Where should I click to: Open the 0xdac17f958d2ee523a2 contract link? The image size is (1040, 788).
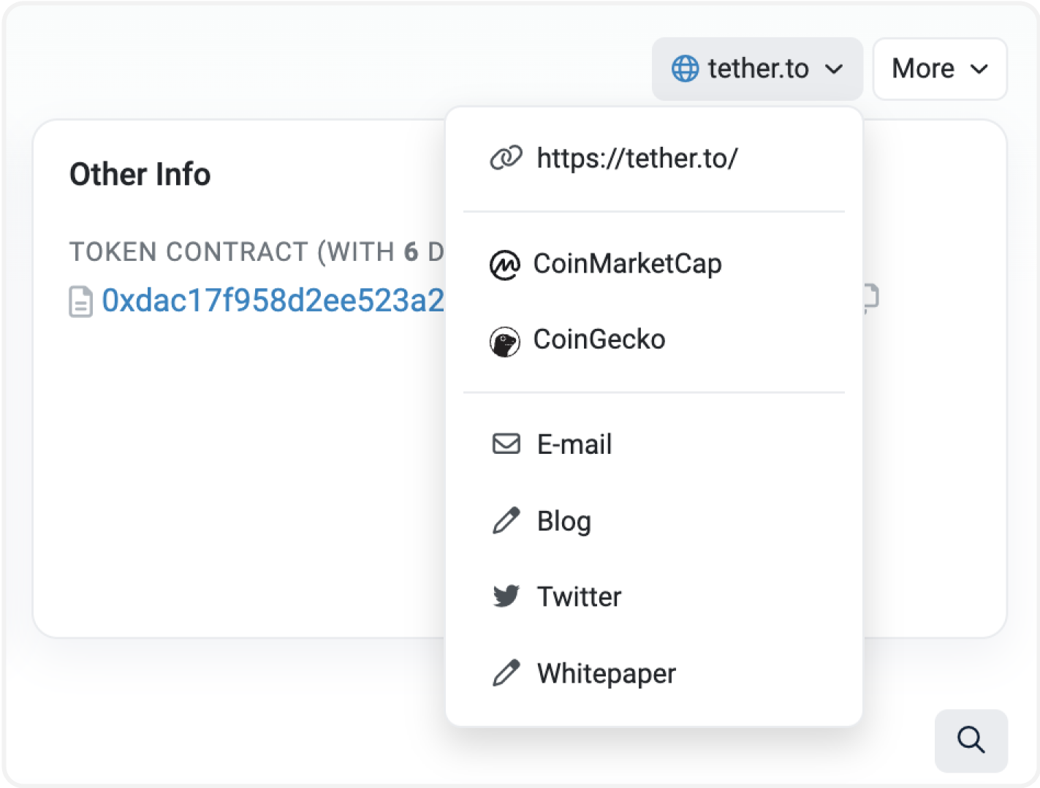point(273,300)
